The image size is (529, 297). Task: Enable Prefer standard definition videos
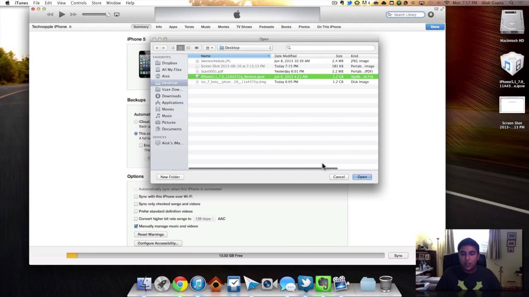(136, 212)
